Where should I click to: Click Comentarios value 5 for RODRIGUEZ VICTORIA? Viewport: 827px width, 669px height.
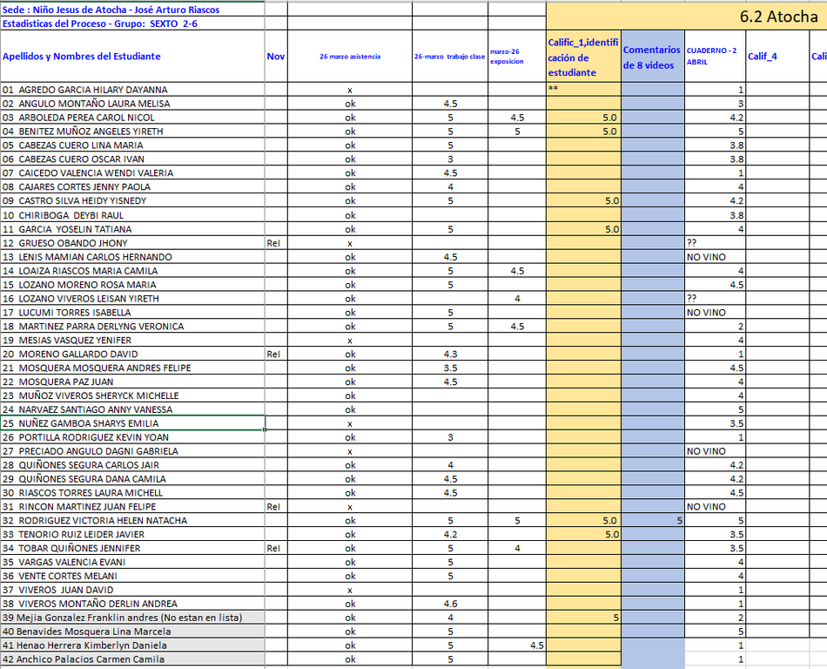pos(652,521)
